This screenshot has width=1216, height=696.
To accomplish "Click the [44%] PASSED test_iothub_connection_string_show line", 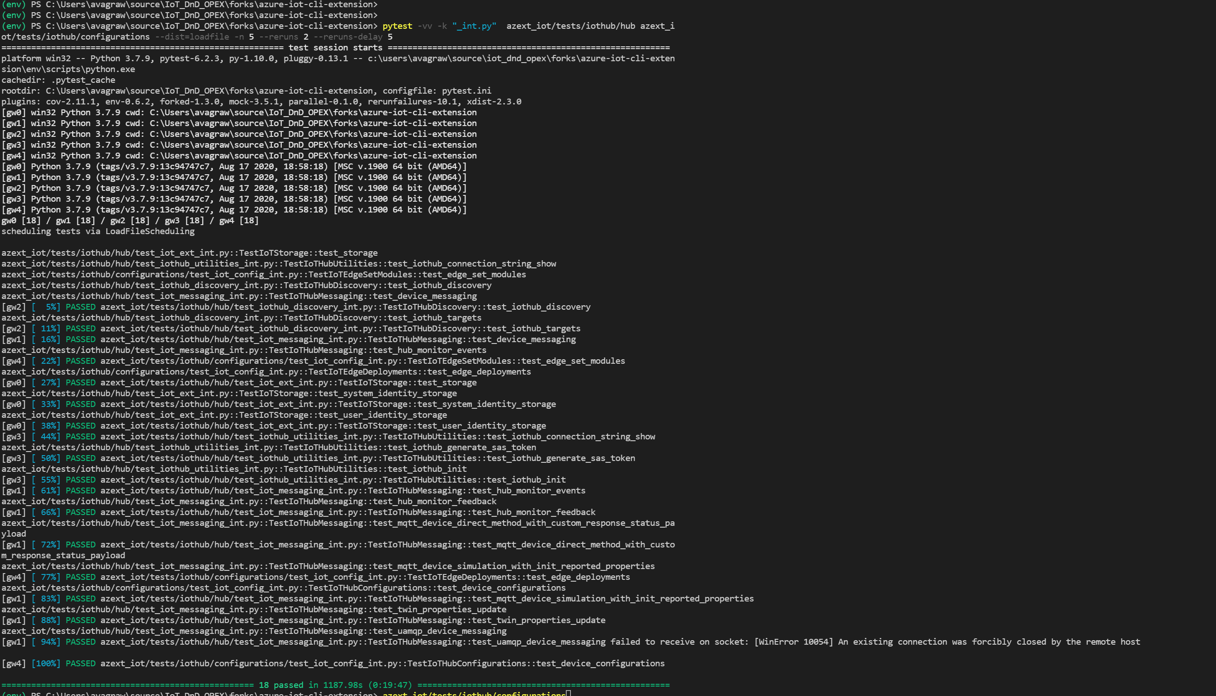I will tap(377, 436).
